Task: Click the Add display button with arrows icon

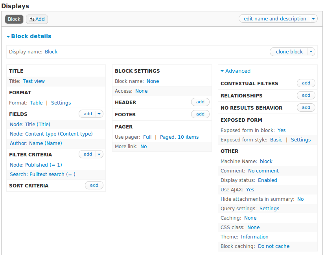Action: point(37,19)
